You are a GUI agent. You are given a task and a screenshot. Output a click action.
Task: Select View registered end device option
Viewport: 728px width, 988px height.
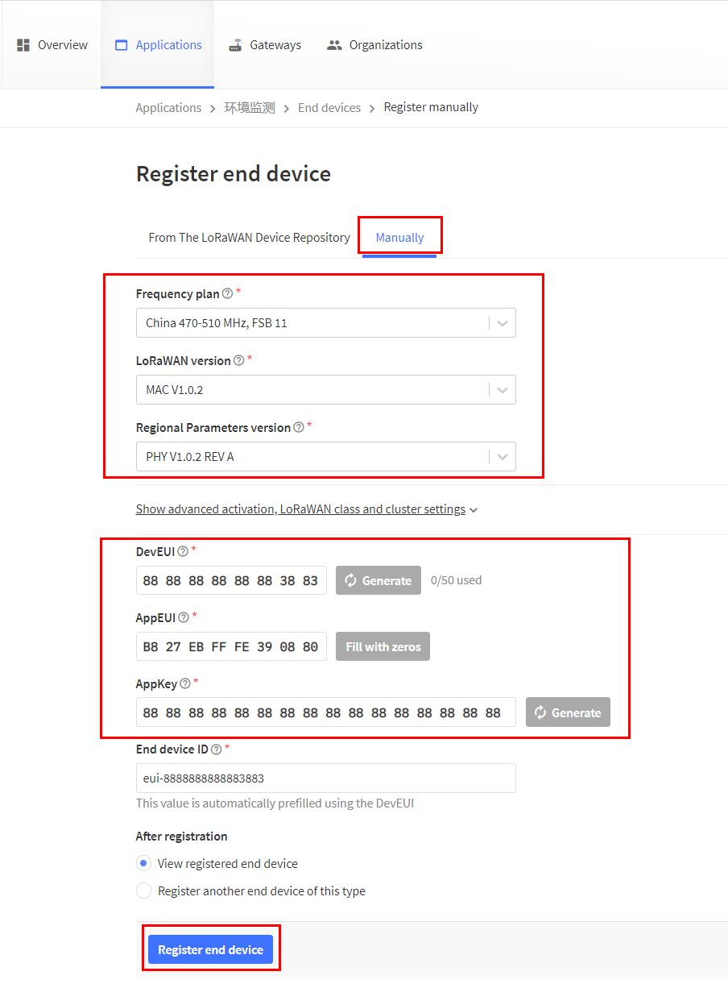pyautogui.click(x=143, y=863)
